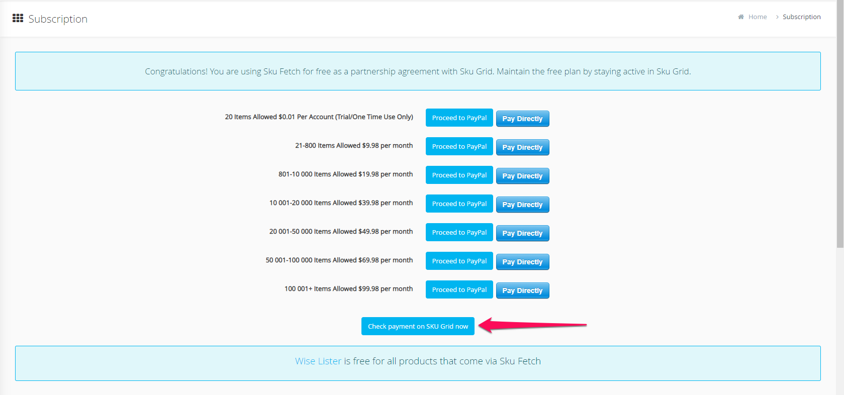
Task: Click the page vertical scrollbar thumb
Action: coord(840,124)
